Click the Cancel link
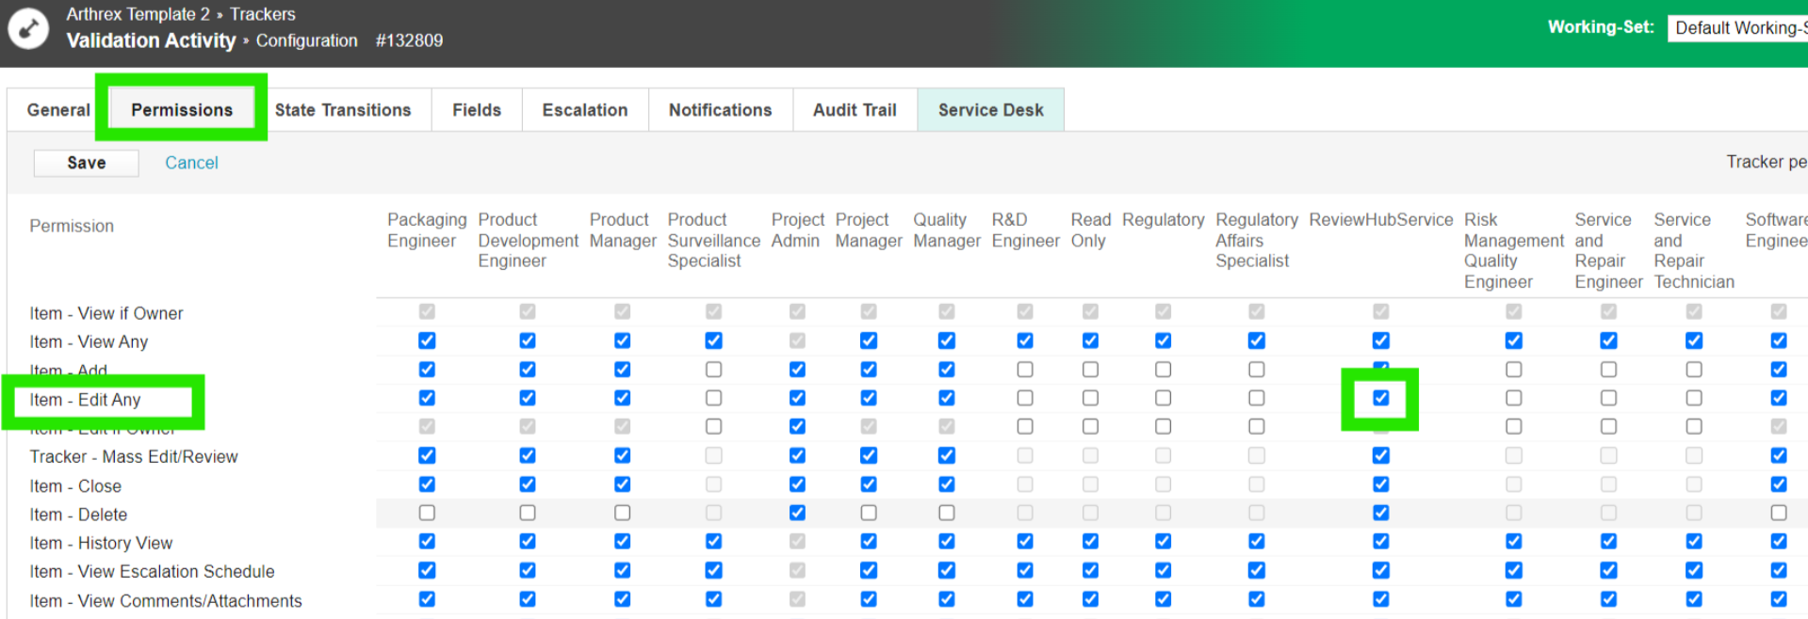This screenshot has height=619, width=1808. 191,163
